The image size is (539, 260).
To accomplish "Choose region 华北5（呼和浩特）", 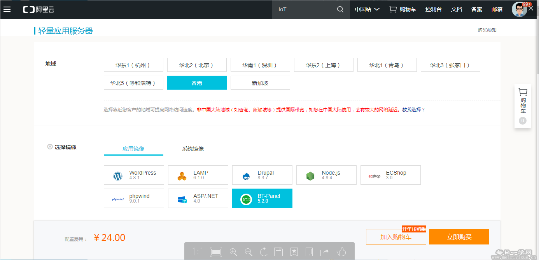I will click(x=133, y=83).
